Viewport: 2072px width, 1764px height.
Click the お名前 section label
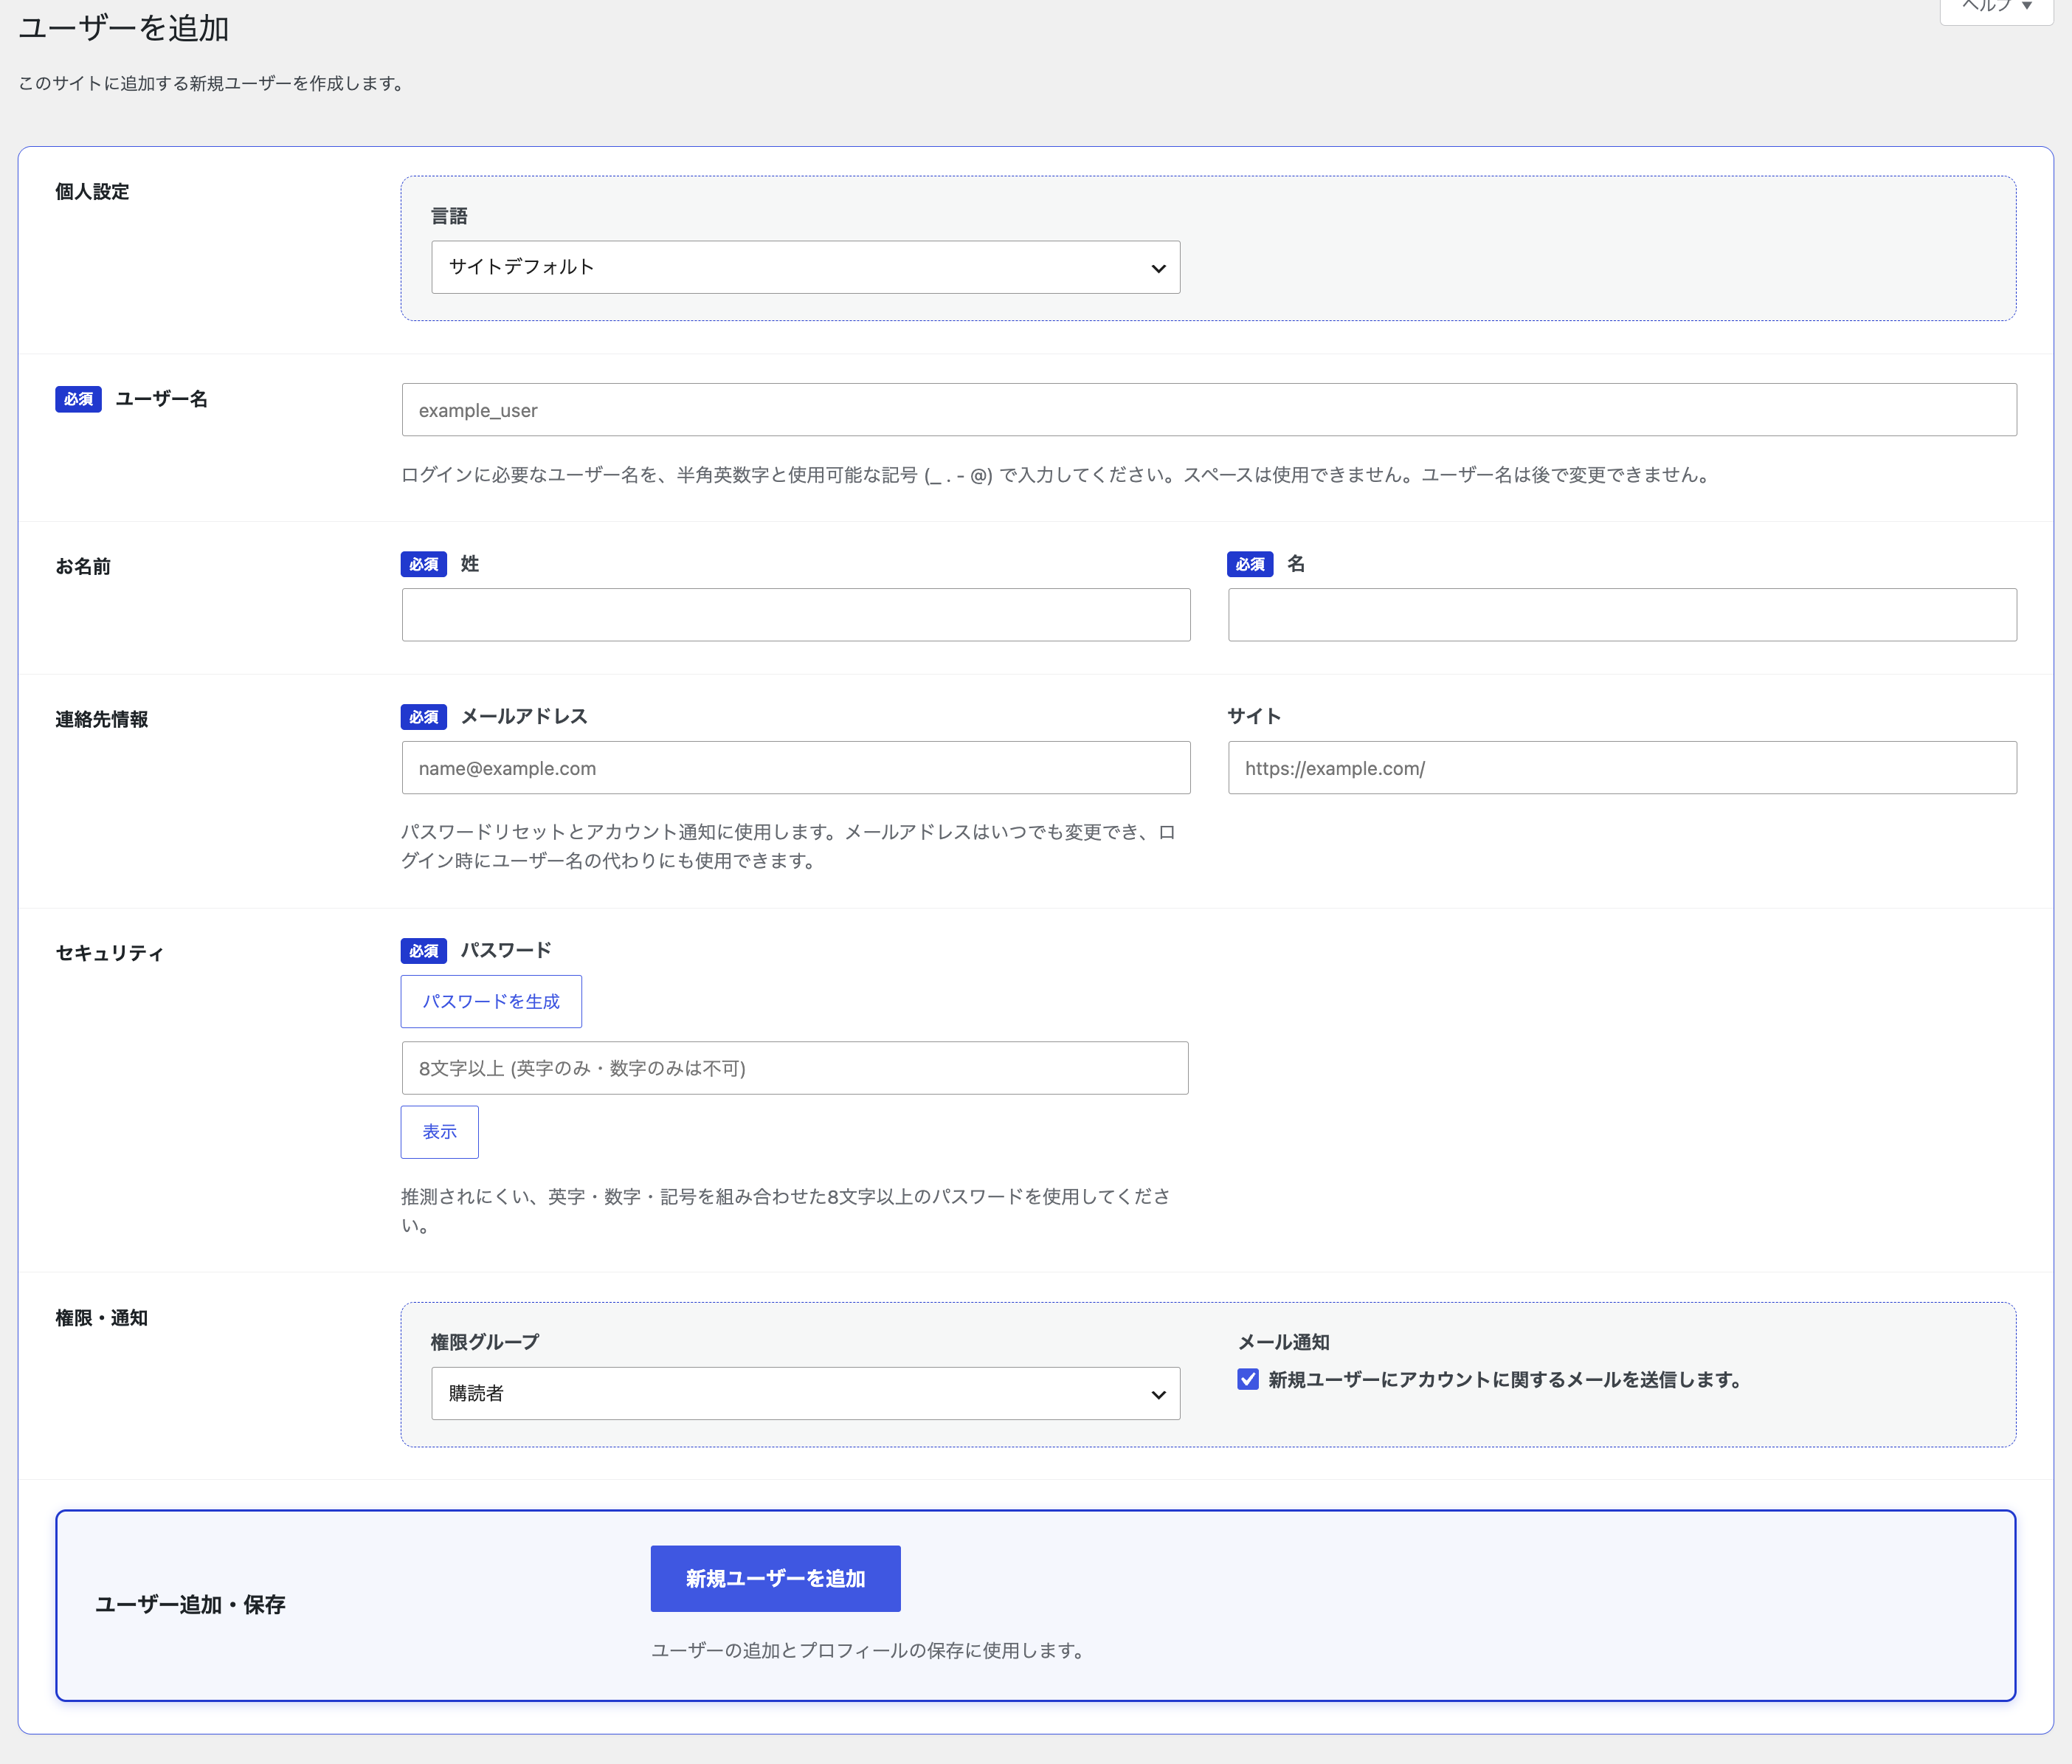(x=83, y=566)
